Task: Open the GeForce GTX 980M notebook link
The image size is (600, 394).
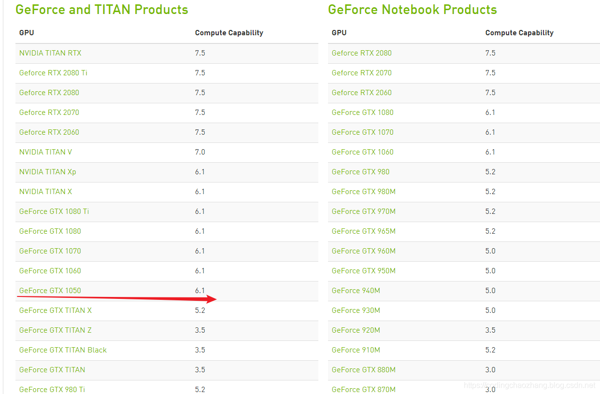Action: (363, 192)
